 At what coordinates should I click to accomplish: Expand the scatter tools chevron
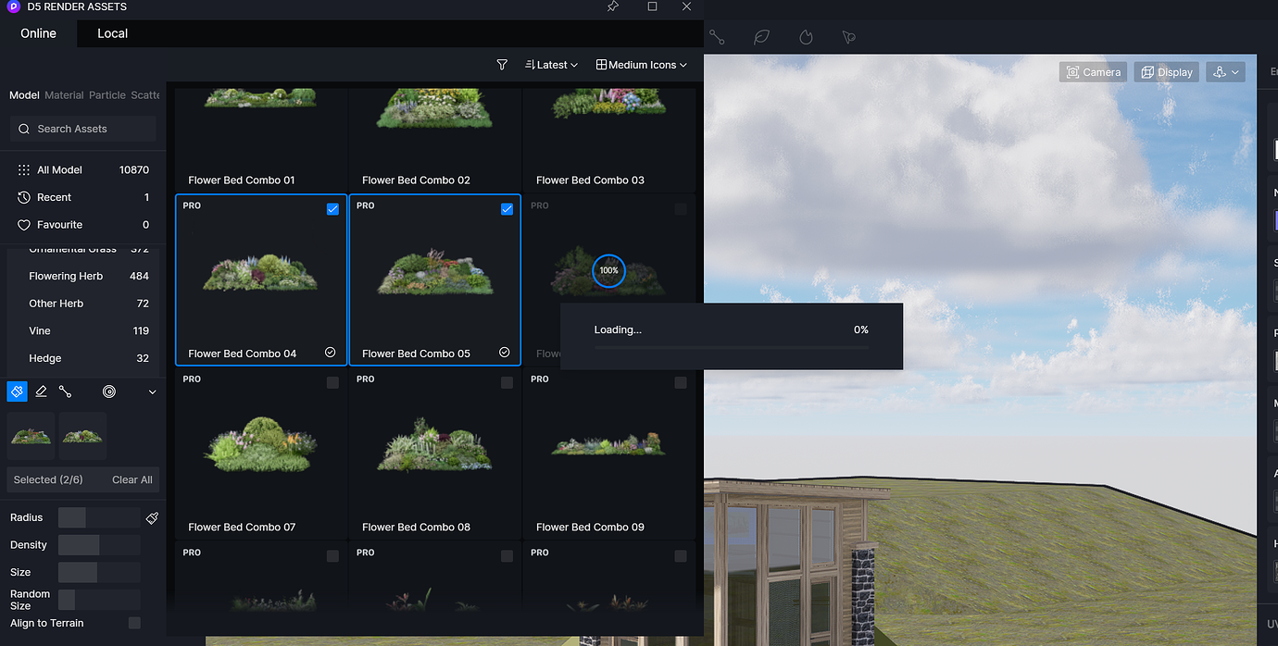(152, 391)
